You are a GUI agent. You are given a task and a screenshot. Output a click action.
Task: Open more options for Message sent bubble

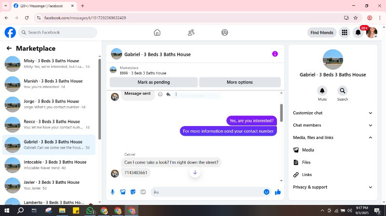[176, 94]
